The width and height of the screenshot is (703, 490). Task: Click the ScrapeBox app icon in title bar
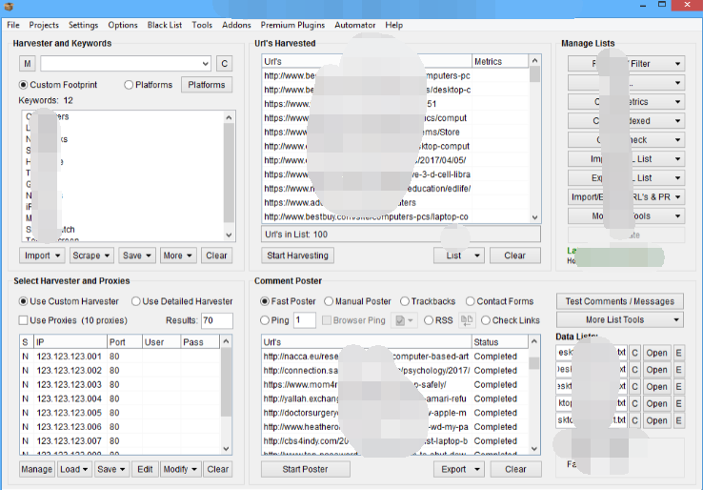9,8
